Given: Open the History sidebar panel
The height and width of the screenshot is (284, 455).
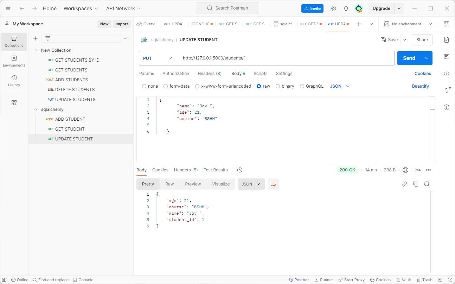Looking at the screenshot, I should click(x=14, y=81).
